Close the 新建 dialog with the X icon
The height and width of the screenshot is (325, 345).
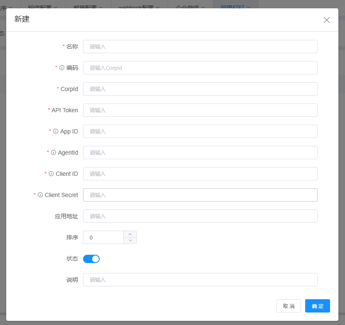coord(327,20)
